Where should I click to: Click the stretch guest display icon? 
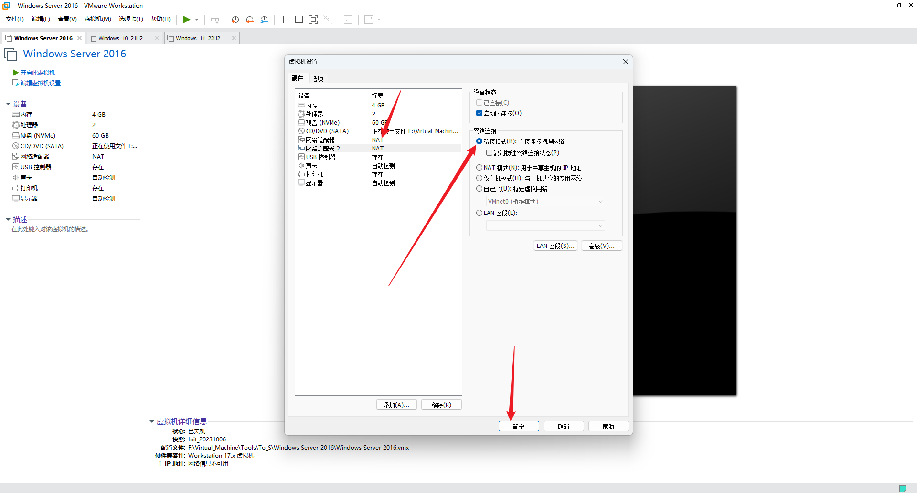(369, 20)
